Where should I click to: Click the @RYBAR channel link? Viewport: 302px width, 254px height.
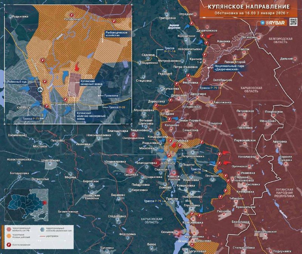click(x=276, y=23)
